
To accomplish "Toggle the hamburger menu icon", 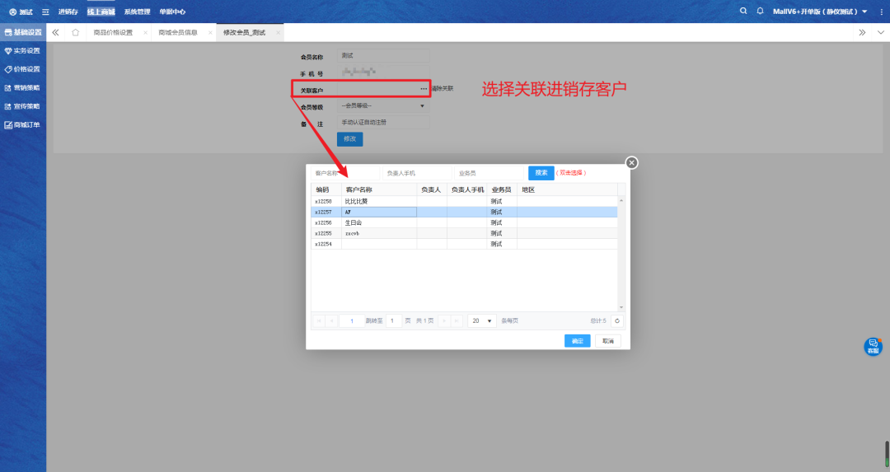I will pyautogui.click(x=45, y=12).
